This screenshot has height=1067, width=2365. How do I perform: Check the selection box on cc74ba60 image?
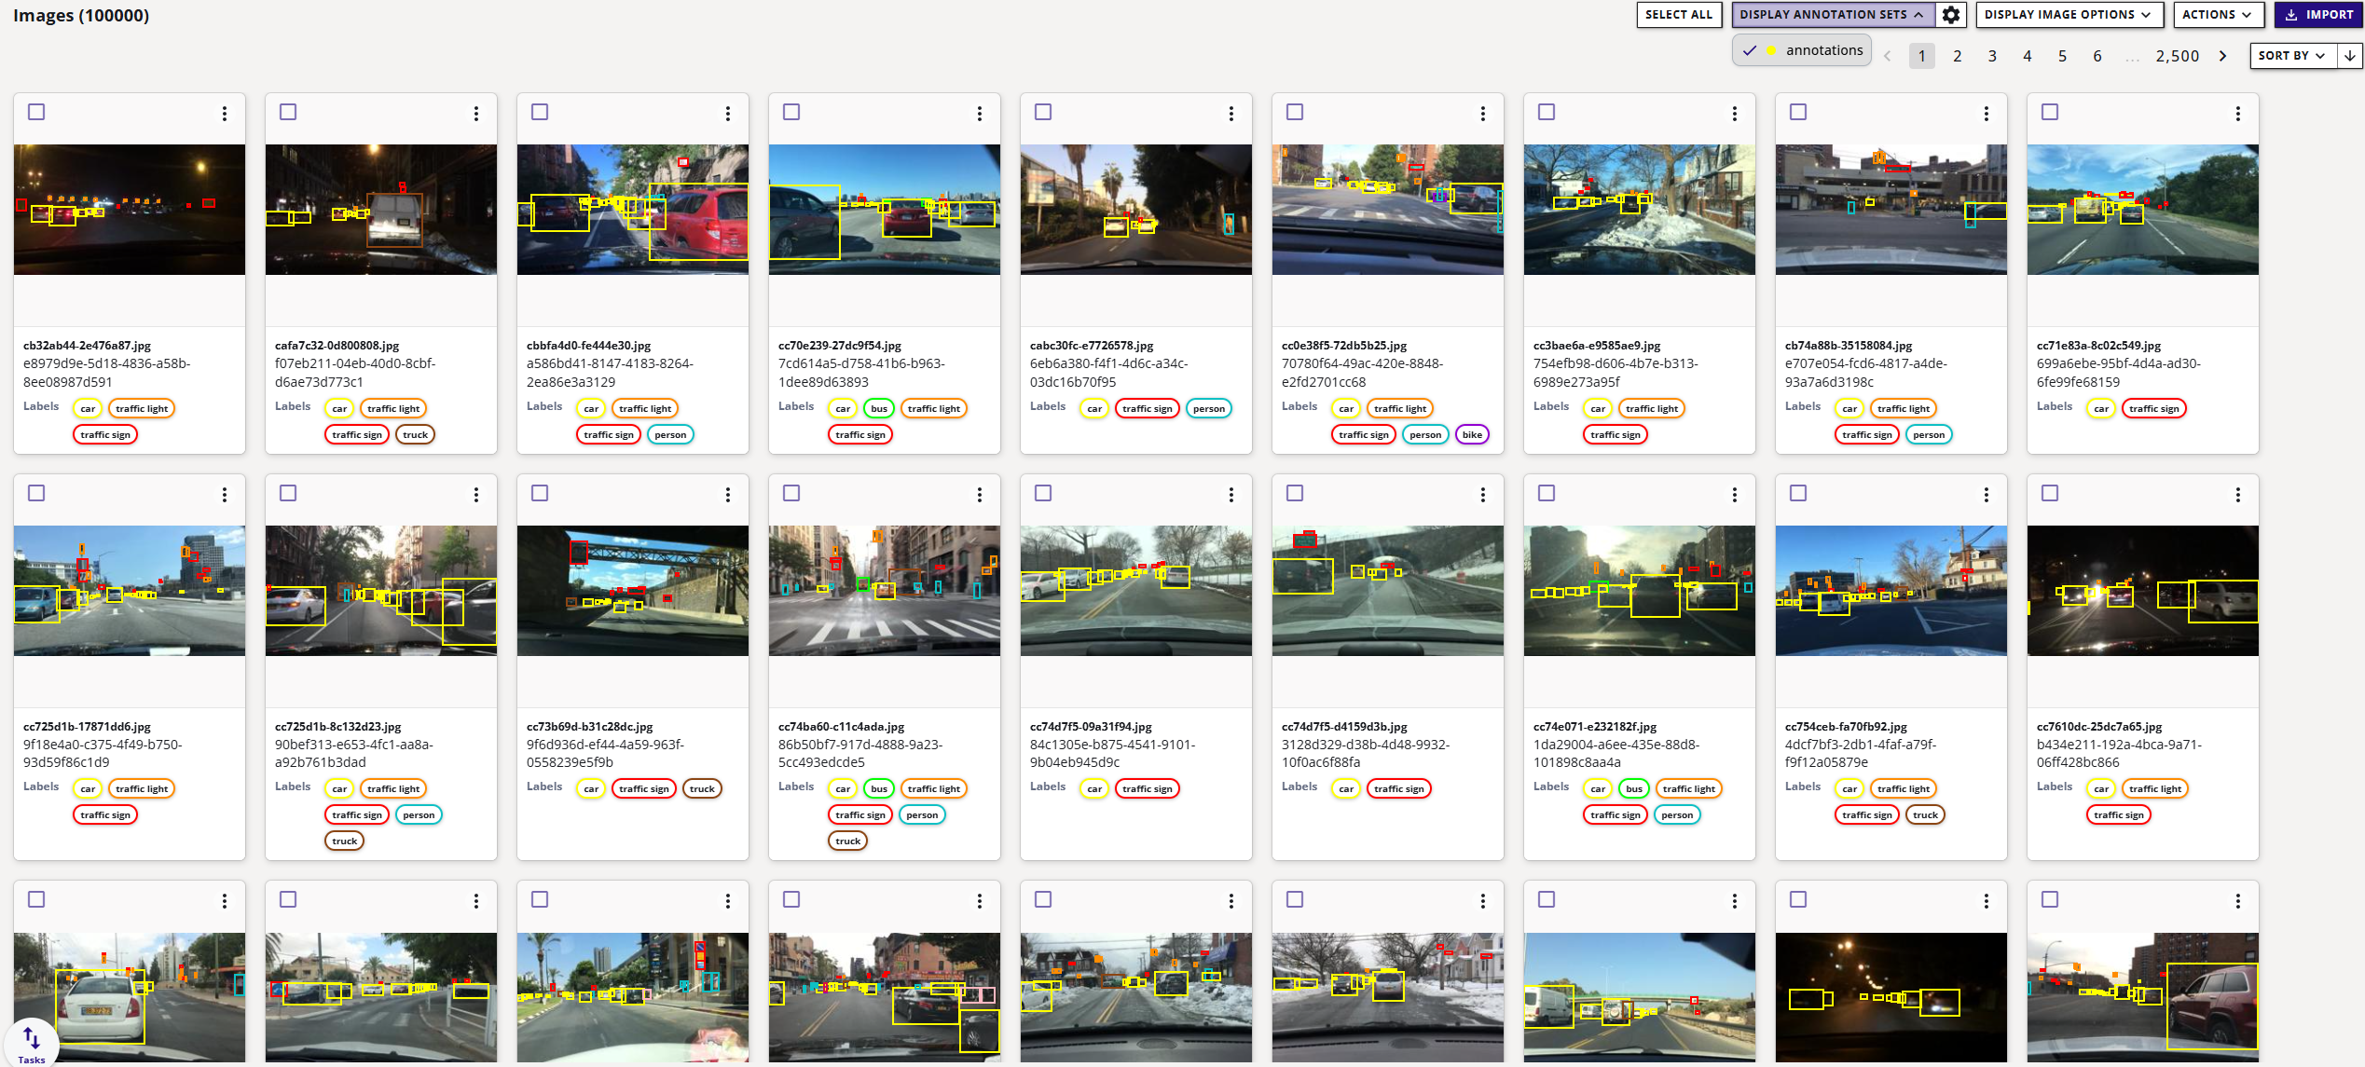coord(791,493)
